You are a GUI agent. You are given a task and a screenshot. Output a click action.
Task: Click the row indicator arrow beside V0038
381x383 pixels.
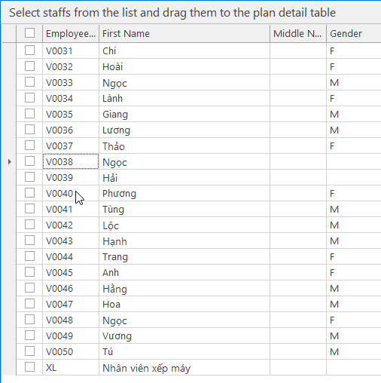pos(10,161)
